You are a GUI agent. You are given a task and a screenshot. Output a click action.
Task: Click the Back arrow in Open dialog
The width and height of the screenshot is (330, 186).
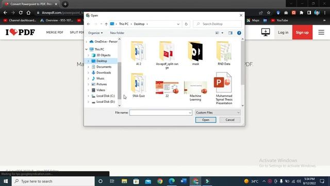[89, 24]
